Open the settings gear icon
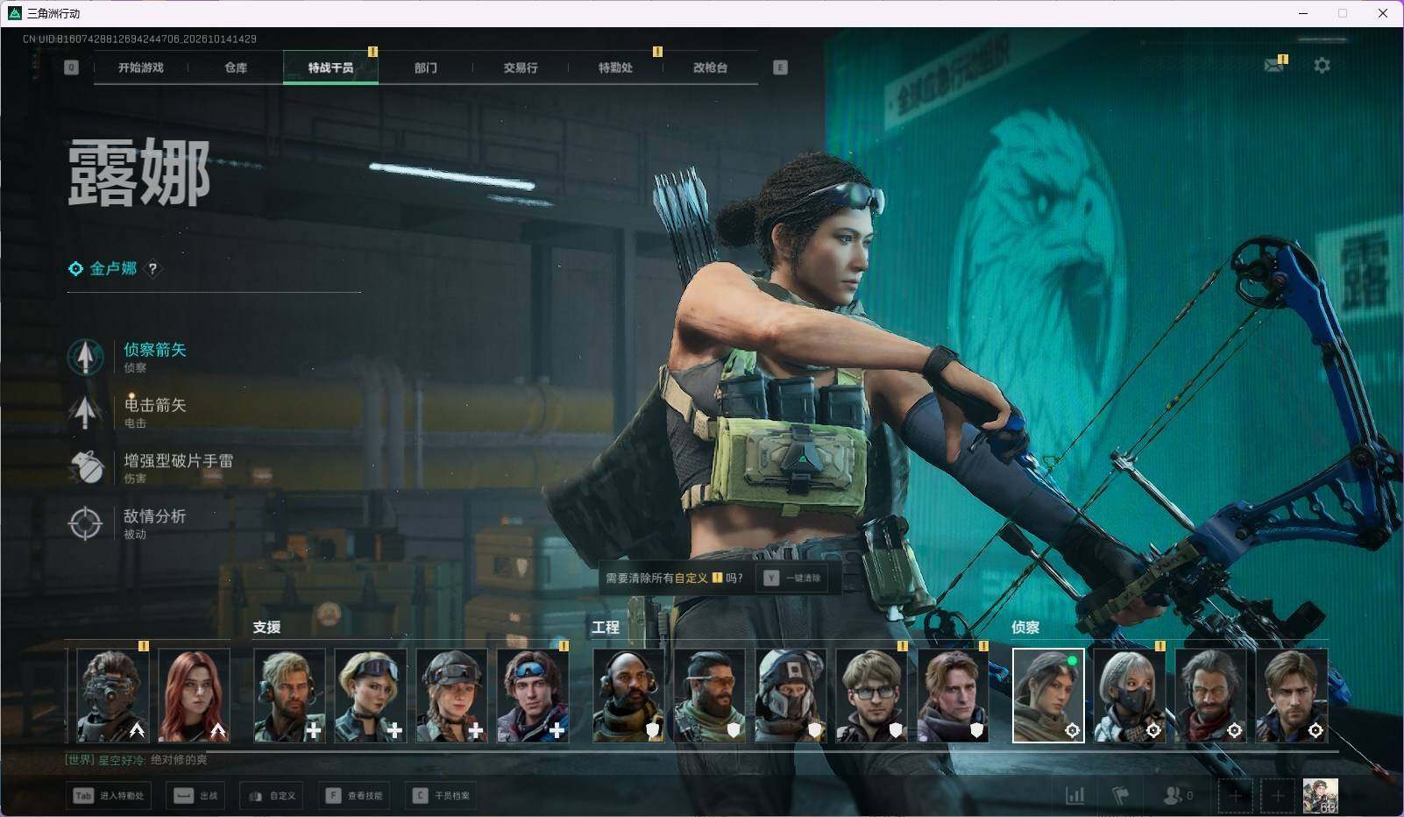Screen dimensions: 1404x817 (1322, 66)
